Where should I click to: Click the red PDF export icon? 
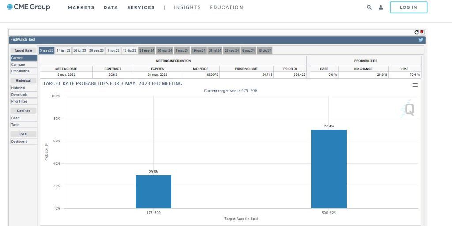coord(422,32)
